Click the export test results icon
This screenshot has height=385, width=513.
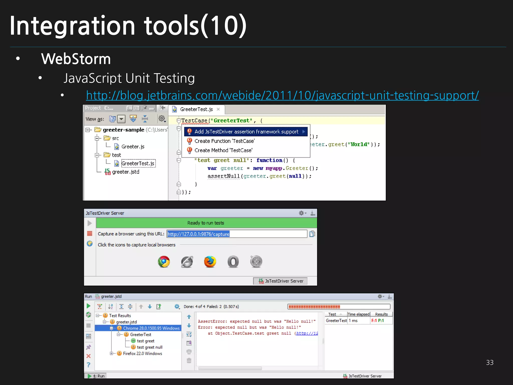pyautogui.click(x=159, y=307)
